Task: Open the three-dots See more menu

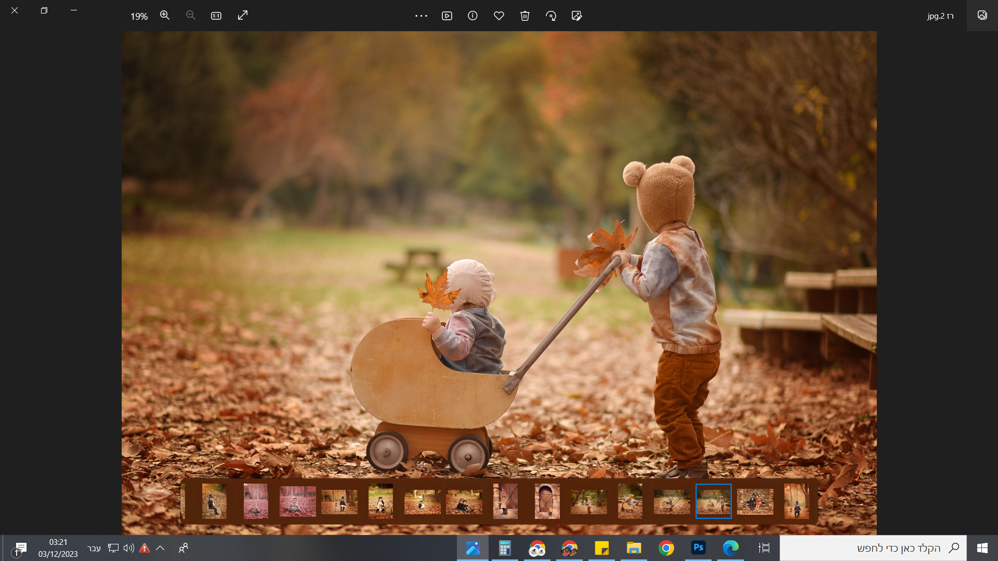Action: tap(421, 16)
